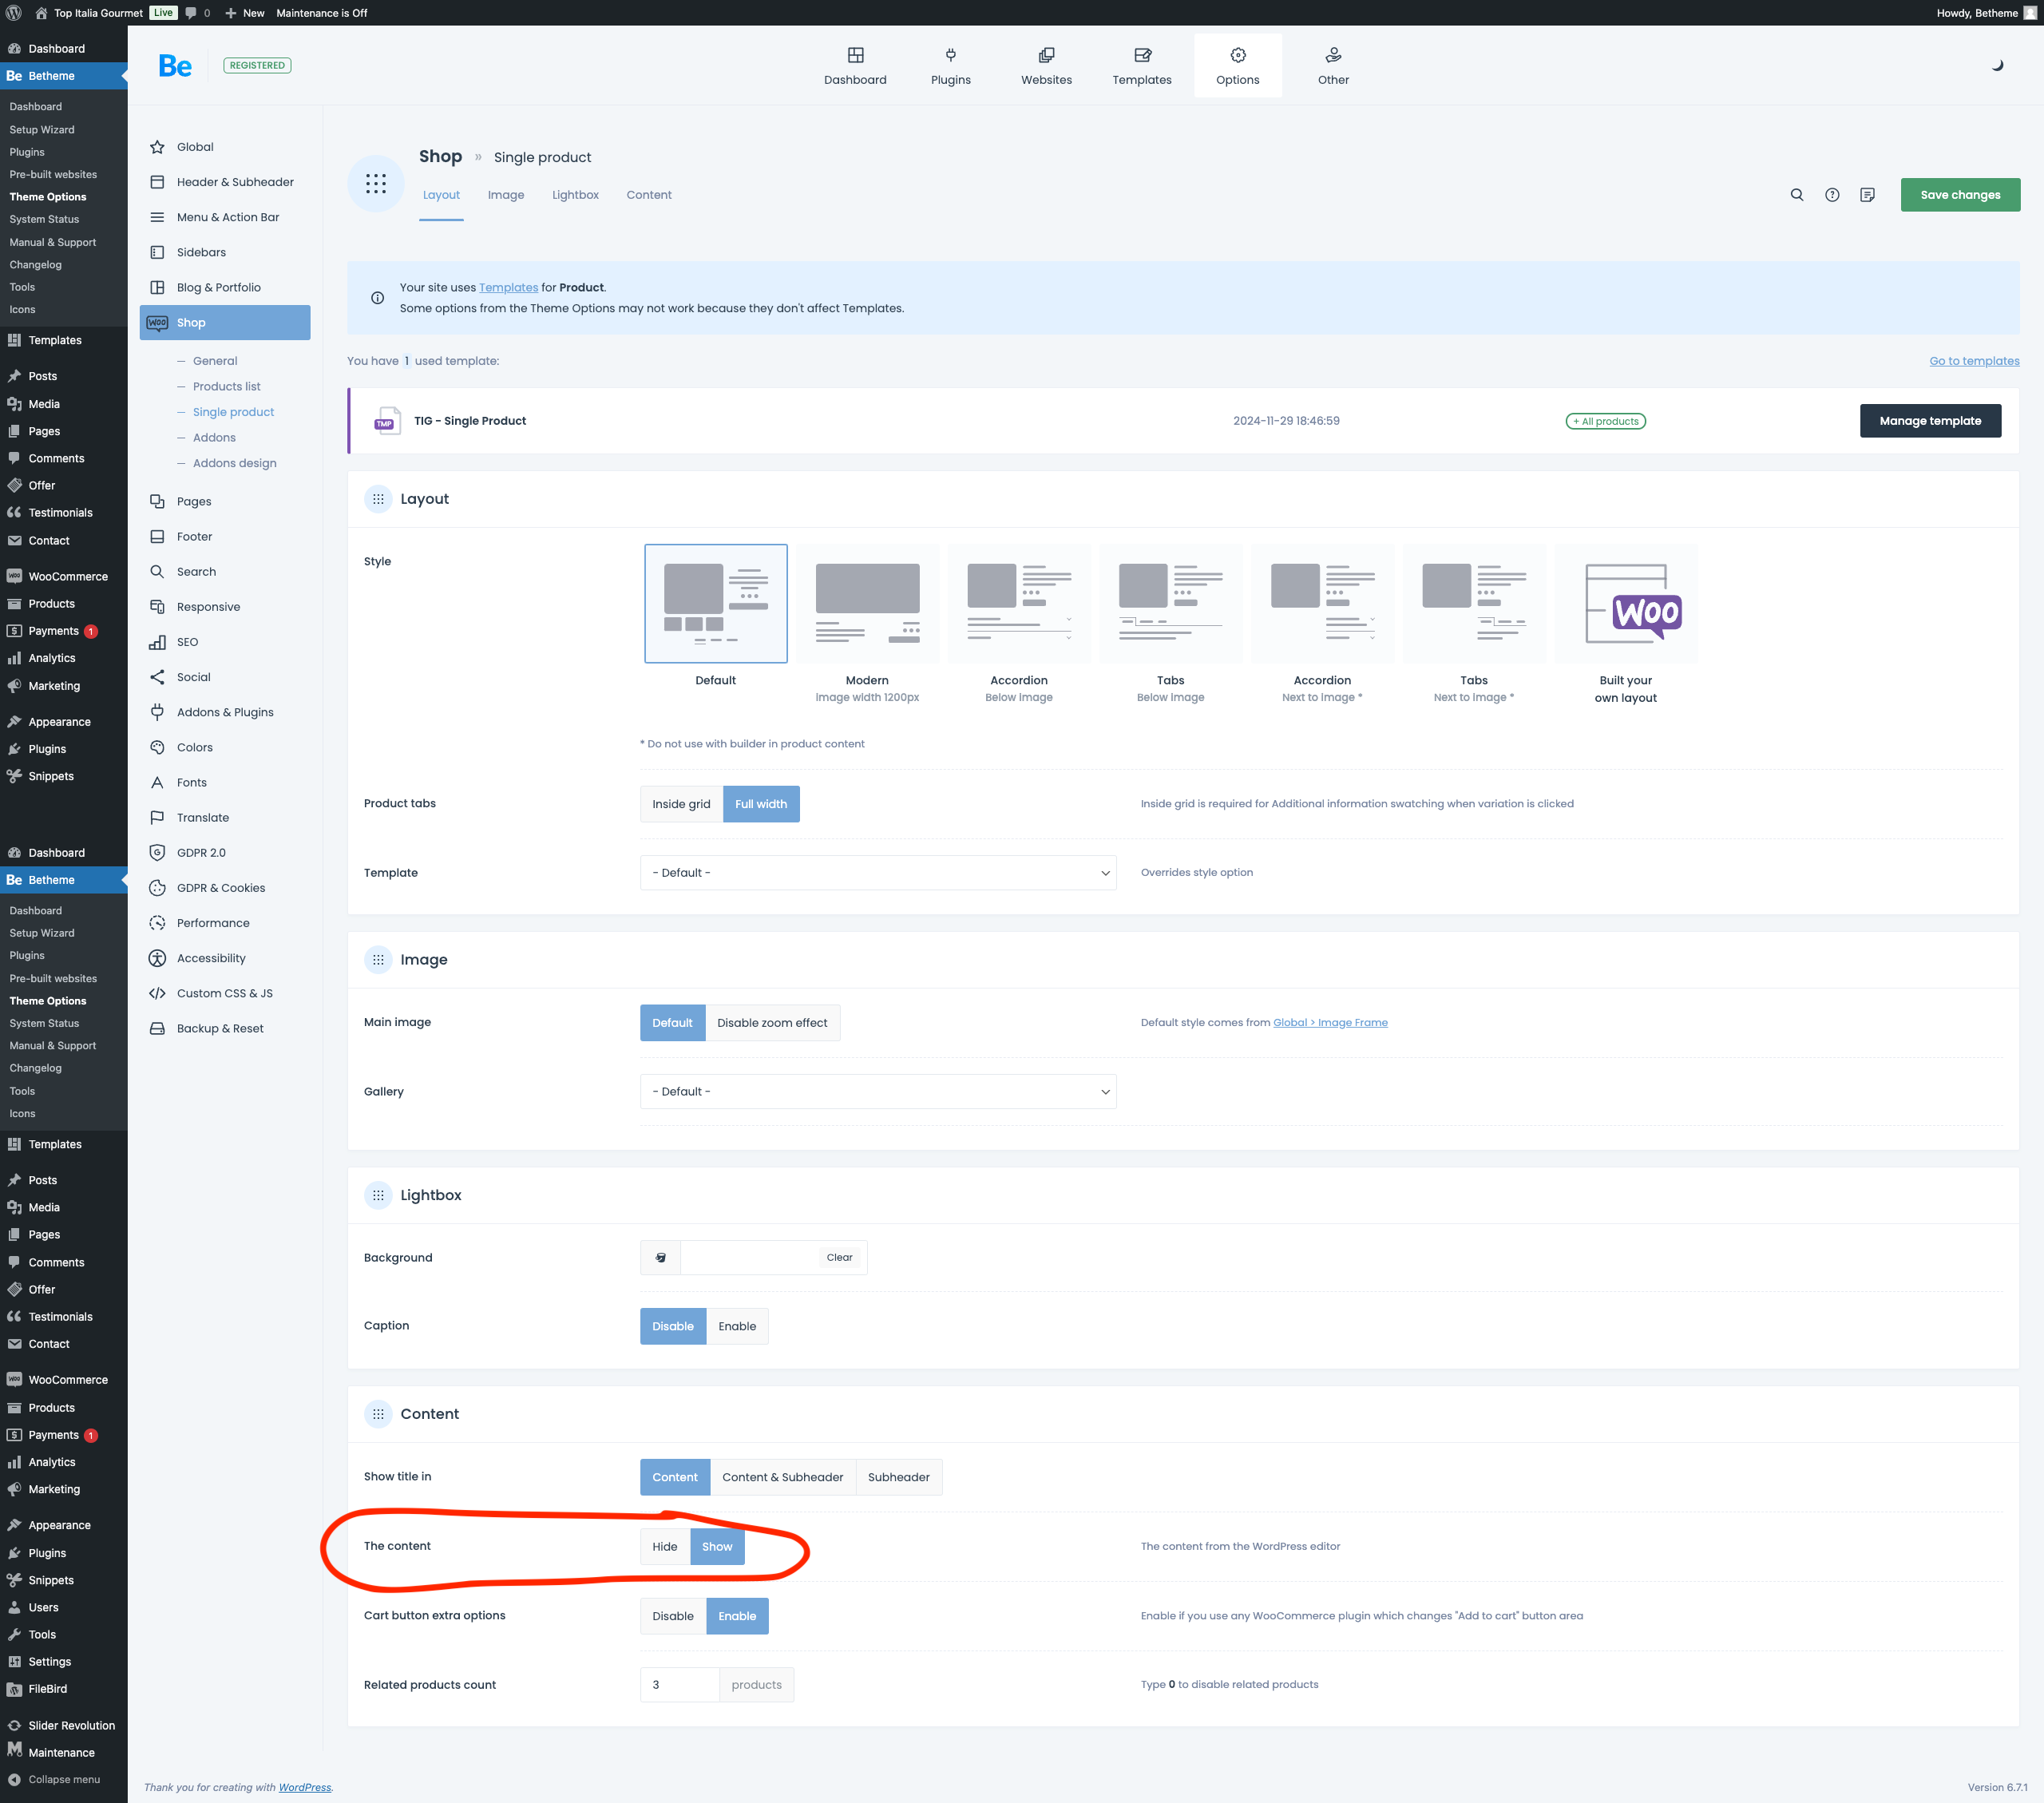Image resolution: width=2044 pixels, height=1803 pixels.
Task: Click + New in the admin bar
Action: click(x=244, y=13)
